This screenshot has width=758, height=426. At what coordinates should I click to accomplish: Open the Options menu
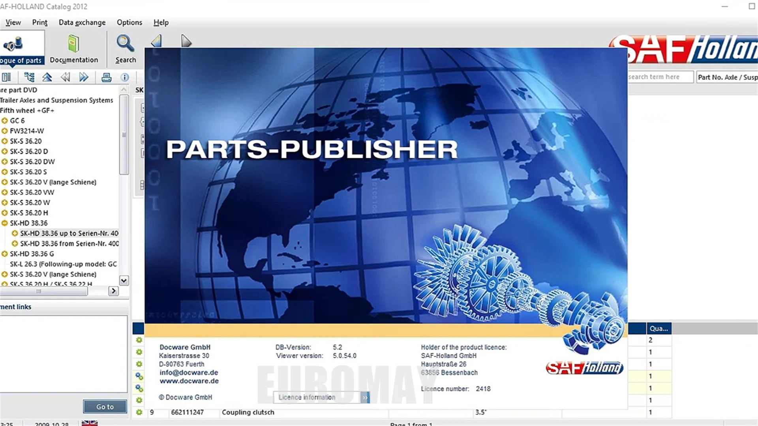pos(129,22)
